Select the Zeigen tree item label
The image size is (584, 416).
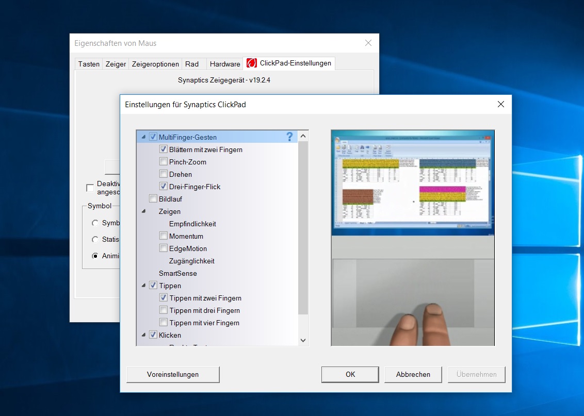pyautogui.click(x=169, y=211)
